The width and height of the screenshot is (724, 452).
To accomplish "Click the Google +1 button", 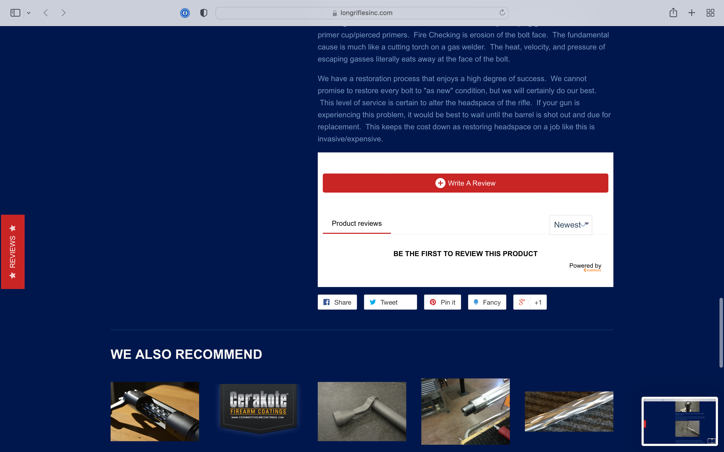I will point(530,302).
